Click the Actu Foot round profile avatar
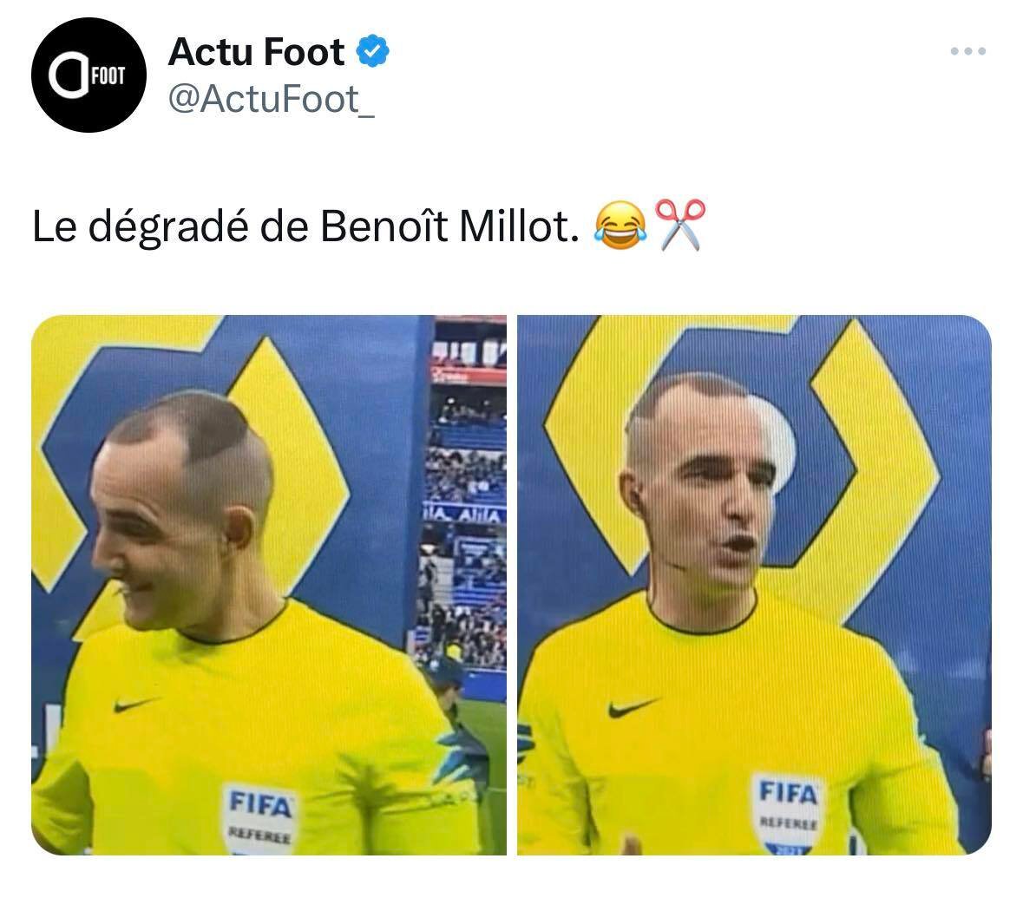This screenshot has height=911, width=1023. coord(89,75)
